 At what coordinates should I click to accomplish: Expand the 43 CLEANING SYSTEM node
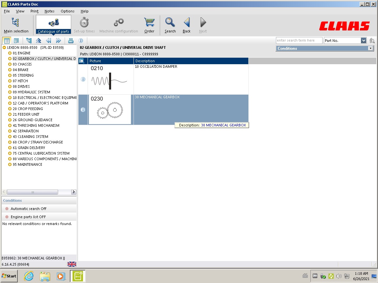(10, 137)
